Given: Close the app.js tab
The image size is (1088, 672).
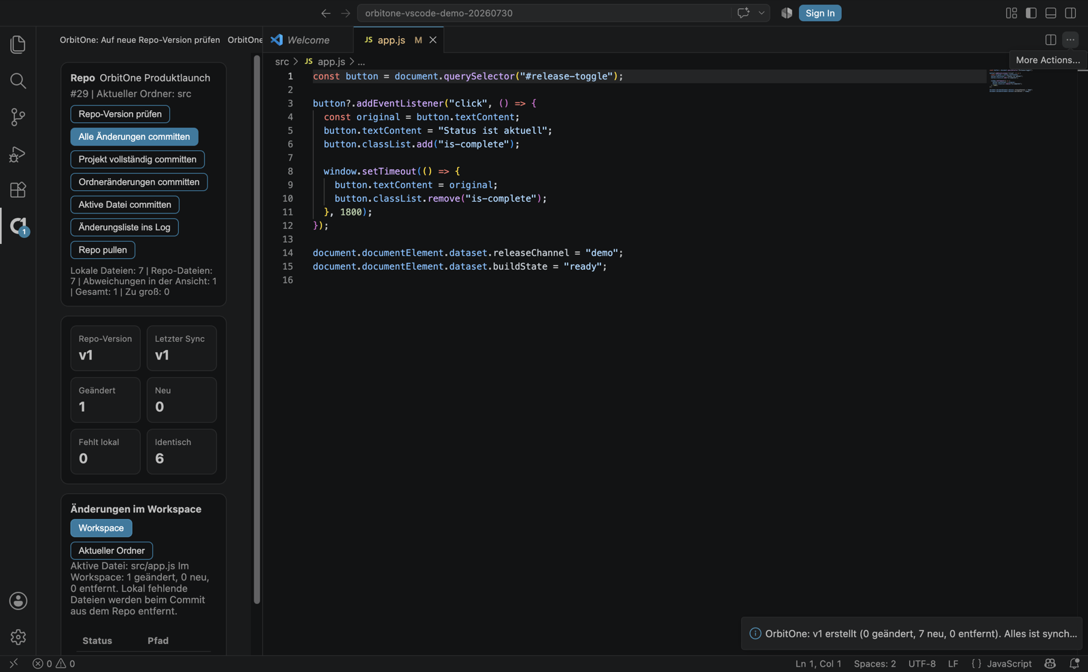Looking at the screenshot, I should tap(433, 40).
